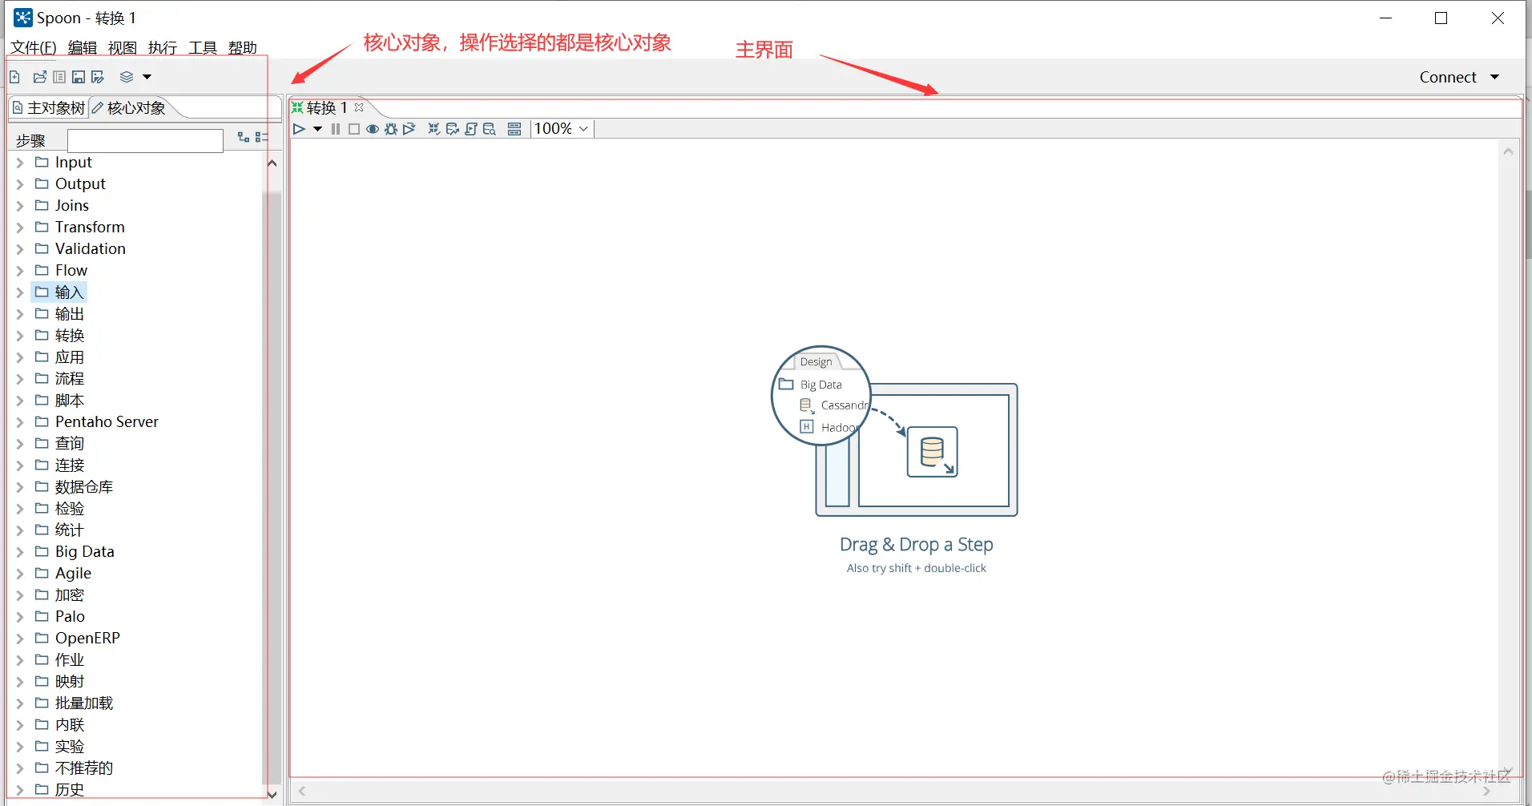Preview the transformation with the eye icon
This screenshot has width=1532, height=806.
coord(373,129)
